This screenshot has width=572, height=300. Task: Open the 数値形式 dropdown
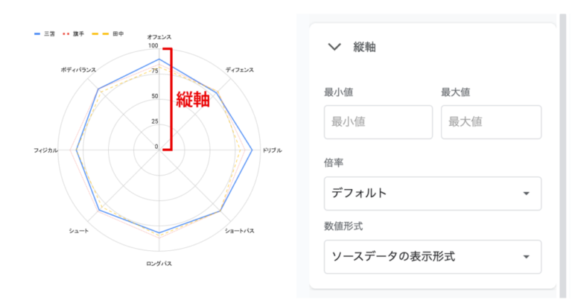(x=433, y=257)
